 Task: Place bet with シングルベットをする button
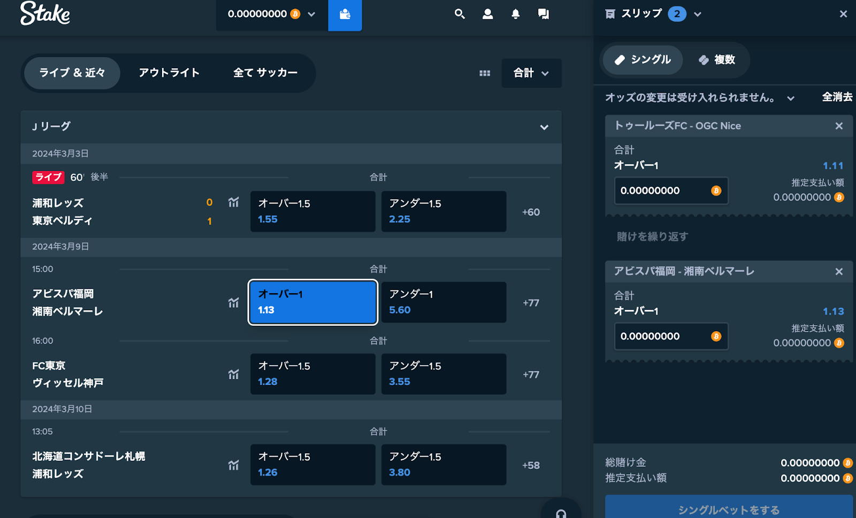[x=729, y=507]
